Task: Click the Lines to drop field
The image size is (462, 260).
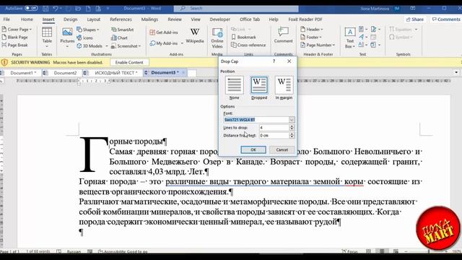Action: coord(274,128)
